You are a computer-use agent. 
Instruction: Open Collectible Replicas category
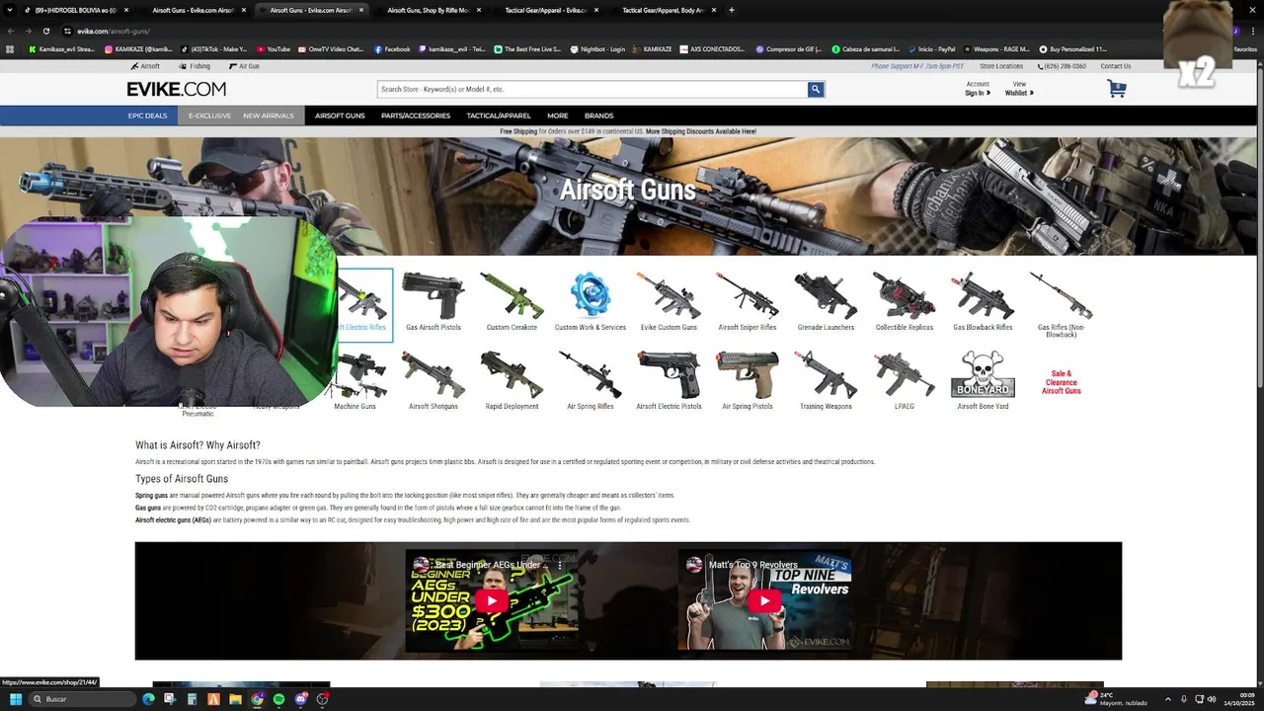point(905,301)
